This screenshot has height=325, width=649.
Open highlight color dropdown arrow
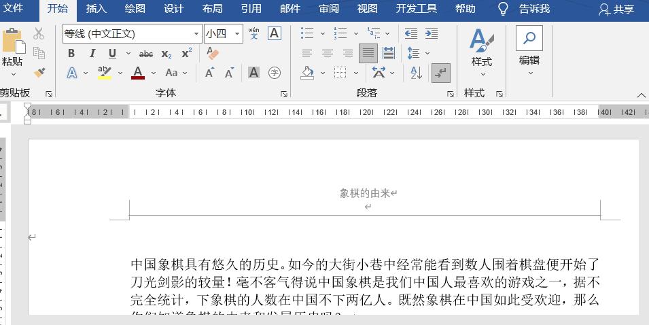(120, 73)
